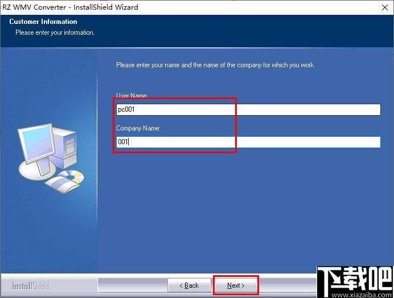Screen dimensions: 394x298
Task: Click the 'pc001' text in User Name
Action: [126, 109]
